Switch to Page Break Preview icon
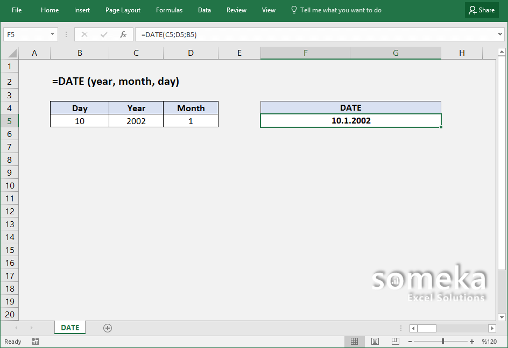This screenshot has width=508, height=348. pyautogui.click(x=395, y=341)
